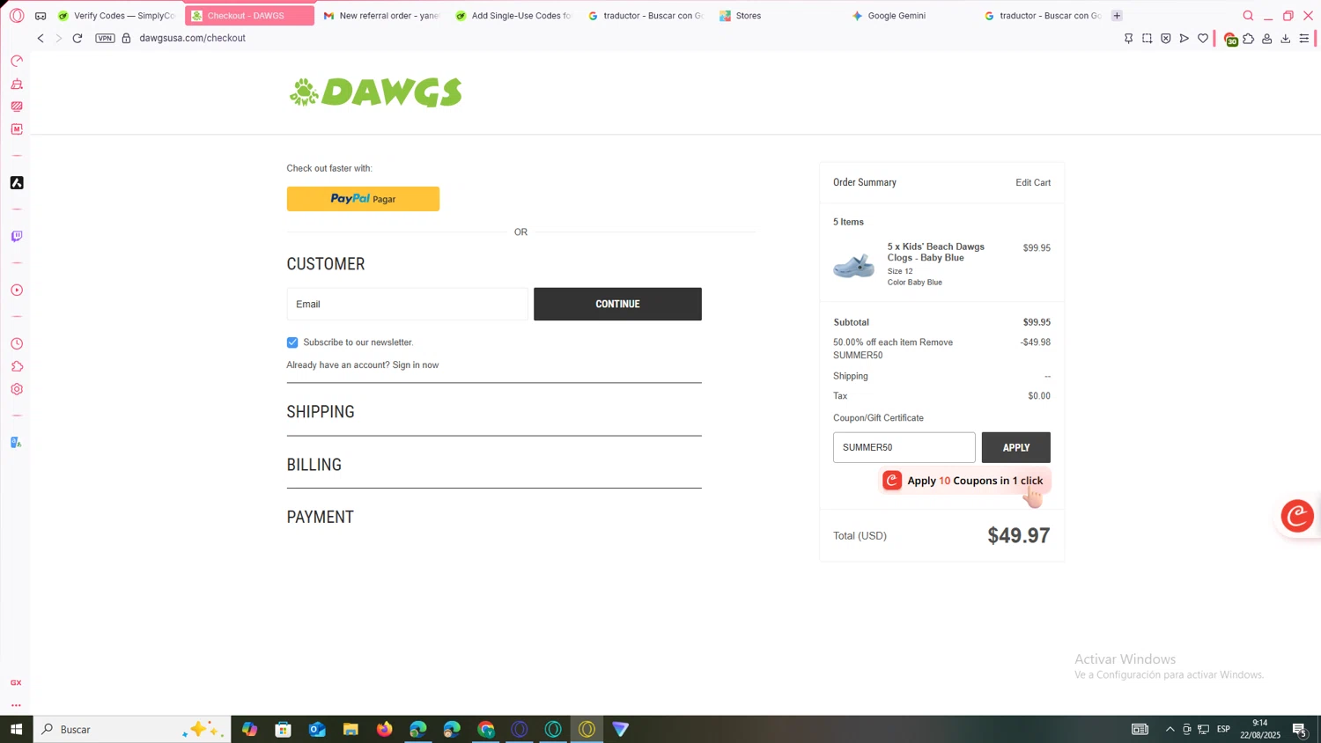The width and height of the screenshot is (1321, 743).
Task: Switch to Add Single-Use Codes tab
Action: click(513, 16)
